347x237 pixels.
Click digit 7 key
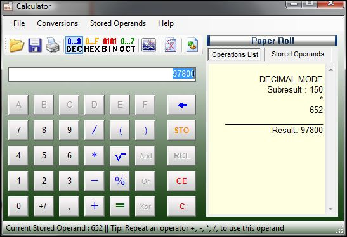18,130
